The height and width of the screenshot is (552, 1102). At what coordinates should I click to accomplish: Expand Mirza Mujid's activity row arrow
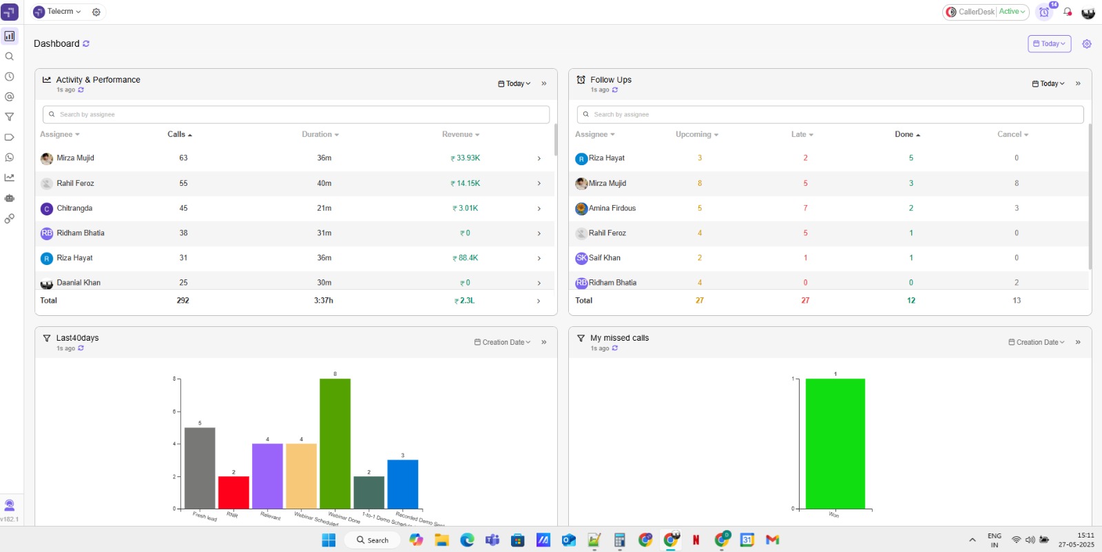point(539,158)
